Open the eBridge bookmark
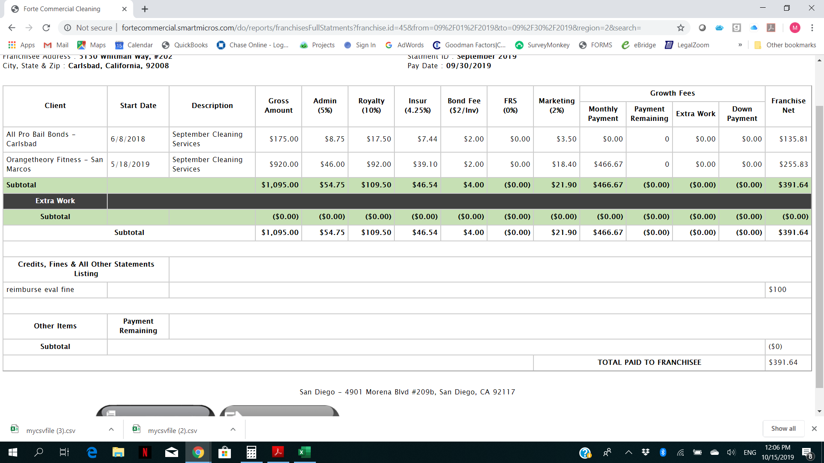 639,45
